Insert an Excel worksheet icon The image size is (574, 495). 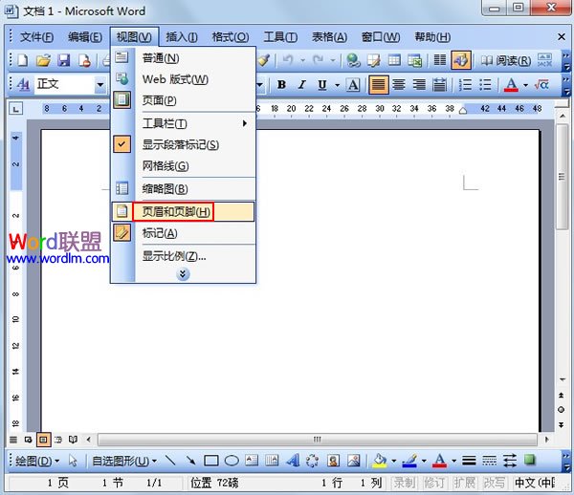(415, 60)
